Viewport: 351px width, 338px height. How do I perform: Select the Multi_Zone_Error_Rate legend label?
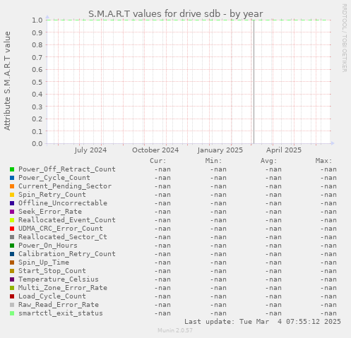pyautogui.click(x=63, y=288)
